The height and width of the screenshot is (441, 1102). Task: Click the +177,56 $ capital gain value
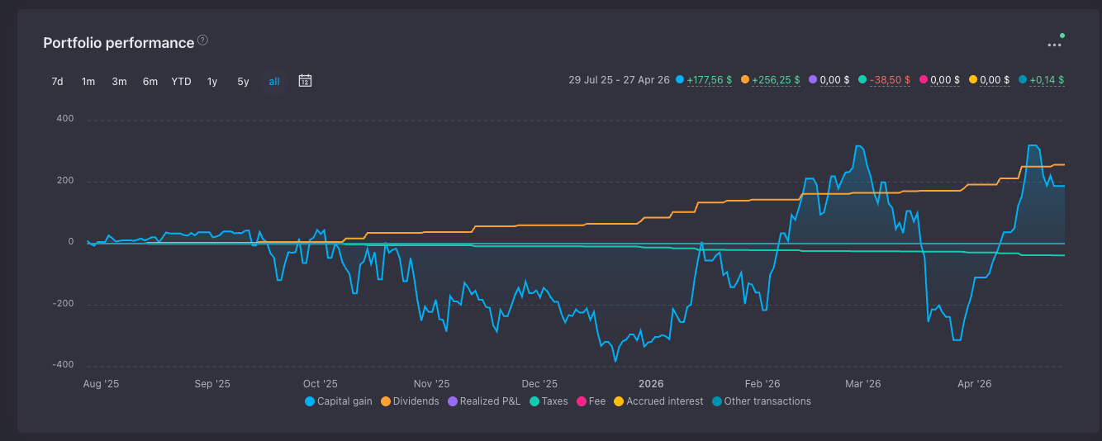coord(710,80)
